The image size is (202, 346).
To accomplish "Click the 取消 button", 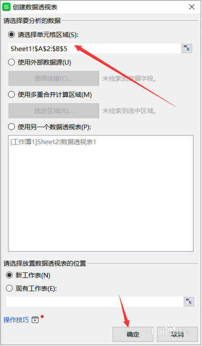I will pos(177,334).
